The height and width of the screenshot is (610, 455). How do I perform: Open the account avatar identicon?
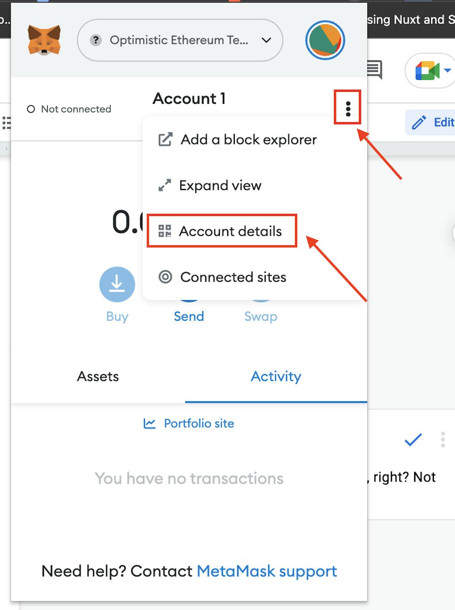click(x=325, y=40)
